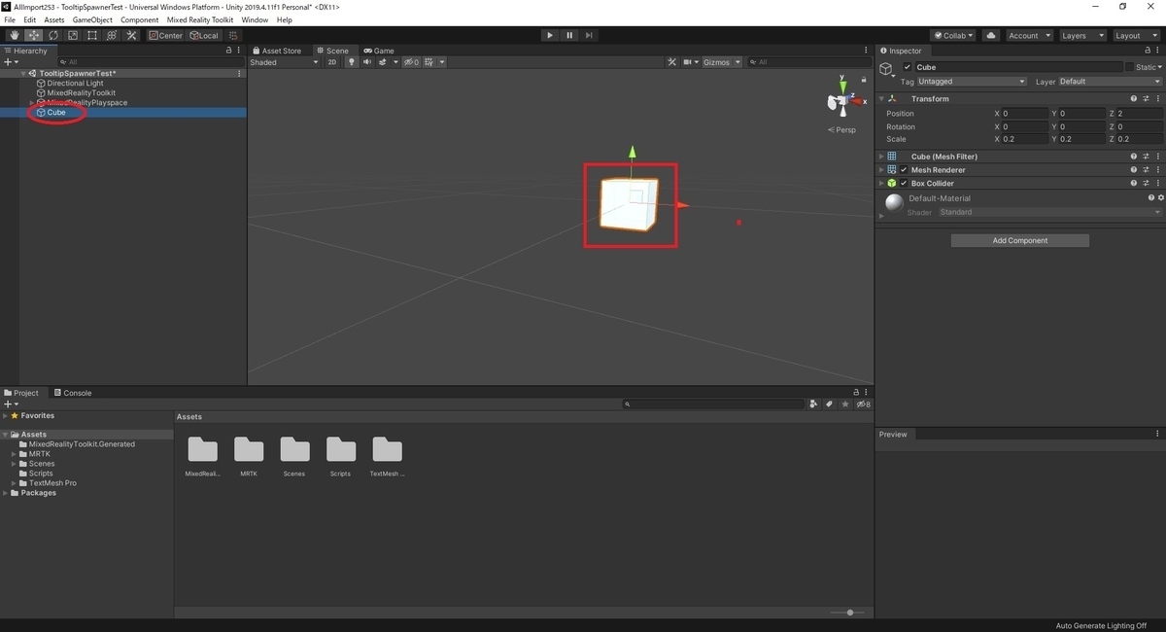
Task: Click the Position Z input field
Action: [1139, 114]
